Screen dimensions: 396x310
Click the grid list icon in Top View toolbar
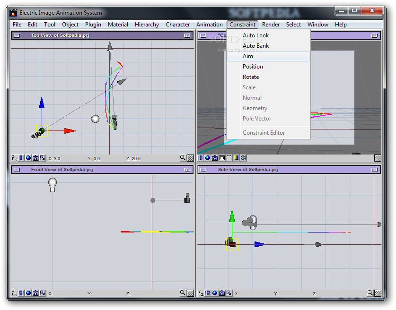coord(21,158)
